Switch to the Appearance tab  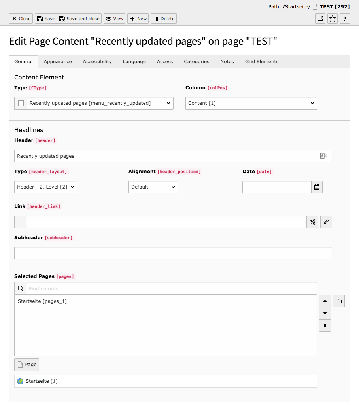(58, 62)
